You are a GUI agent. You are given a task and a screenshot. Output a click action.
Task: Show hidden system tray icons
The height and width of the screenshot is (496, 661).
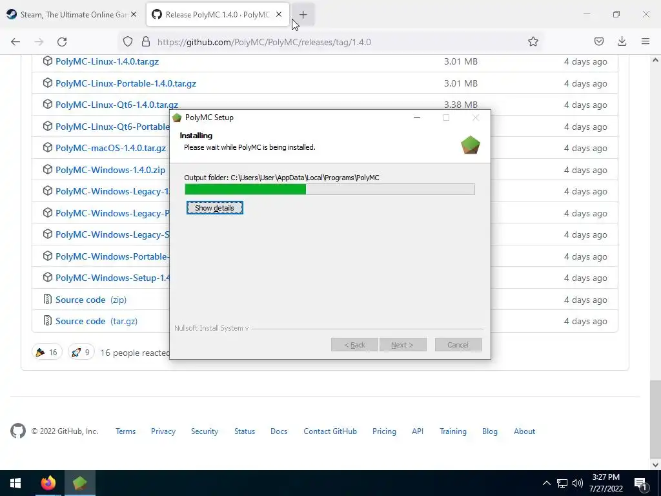[546, 483]
